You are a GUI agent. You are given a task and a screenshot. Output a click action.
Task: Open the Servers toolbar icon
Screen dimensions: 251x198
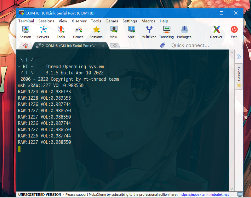(43, 32)
